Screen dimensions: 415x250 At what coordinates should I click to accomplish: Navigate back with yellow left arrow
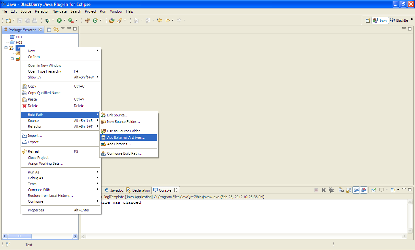pyautogui.click(x=167, y=20)
